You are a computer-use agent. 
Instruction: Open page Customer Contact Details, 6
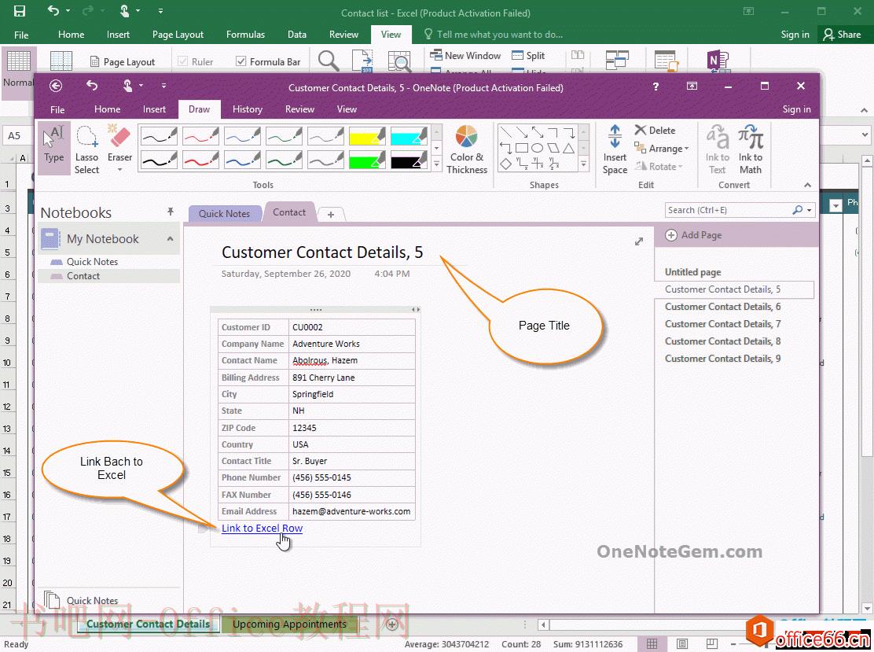pos(722,307)
